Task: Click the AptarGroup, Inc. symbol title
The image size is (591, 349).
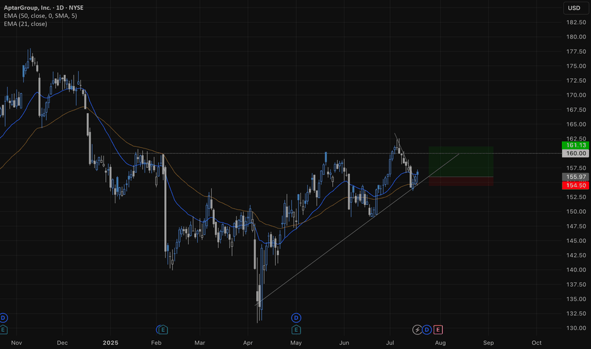Action: click(x=44, y=8)
